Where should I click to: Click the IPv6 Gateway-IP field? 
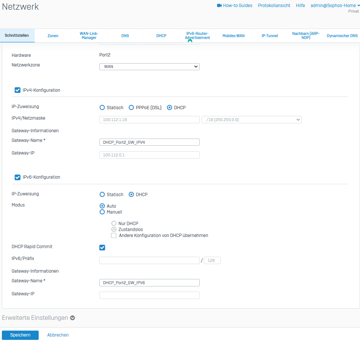pos(150,295)
